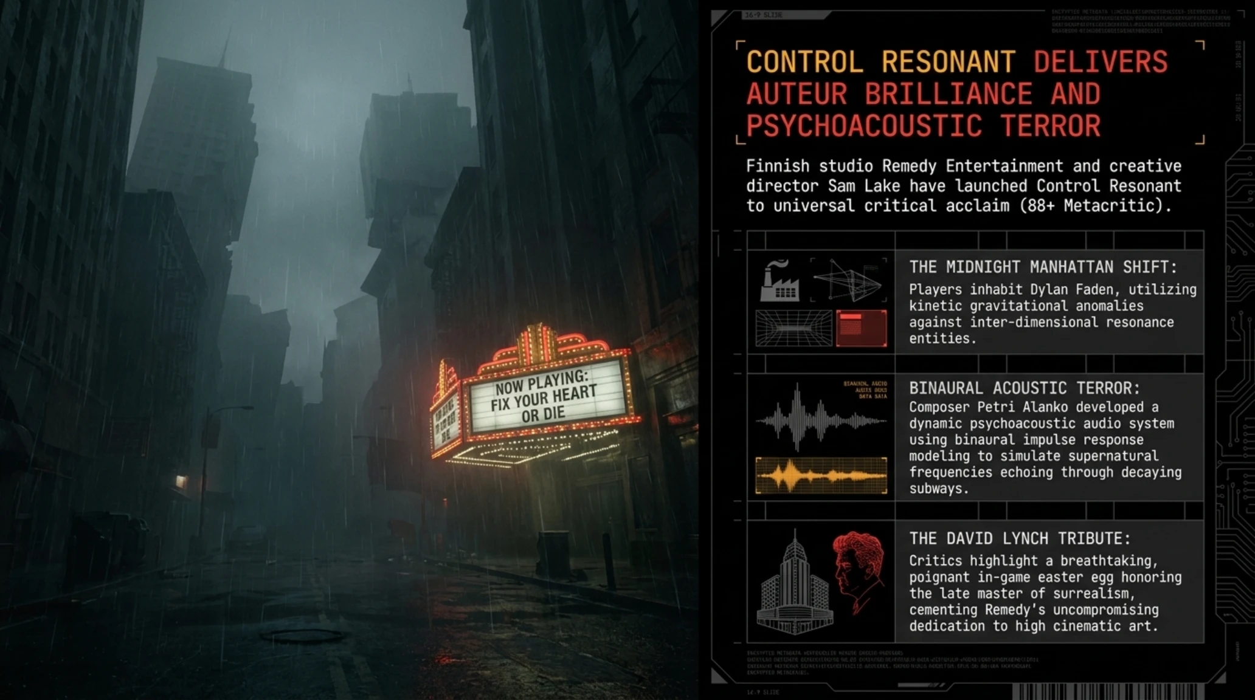Screen dimensions: 1255x700
Task: Click the narrow side panel of the theater marquee
Action: click(x=446, y=419)
